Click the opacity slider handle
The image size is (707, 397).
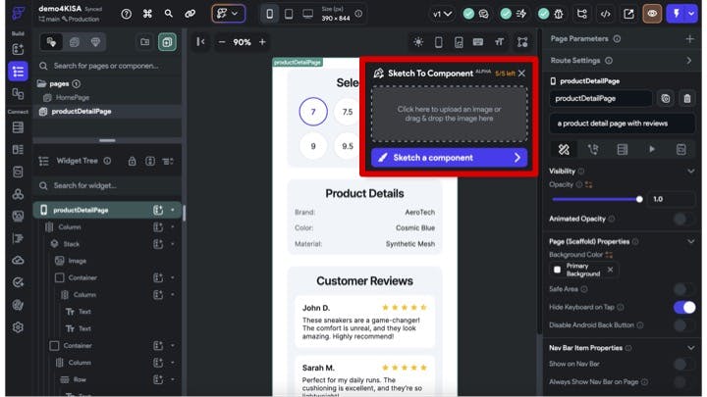[x=639, y=199]
